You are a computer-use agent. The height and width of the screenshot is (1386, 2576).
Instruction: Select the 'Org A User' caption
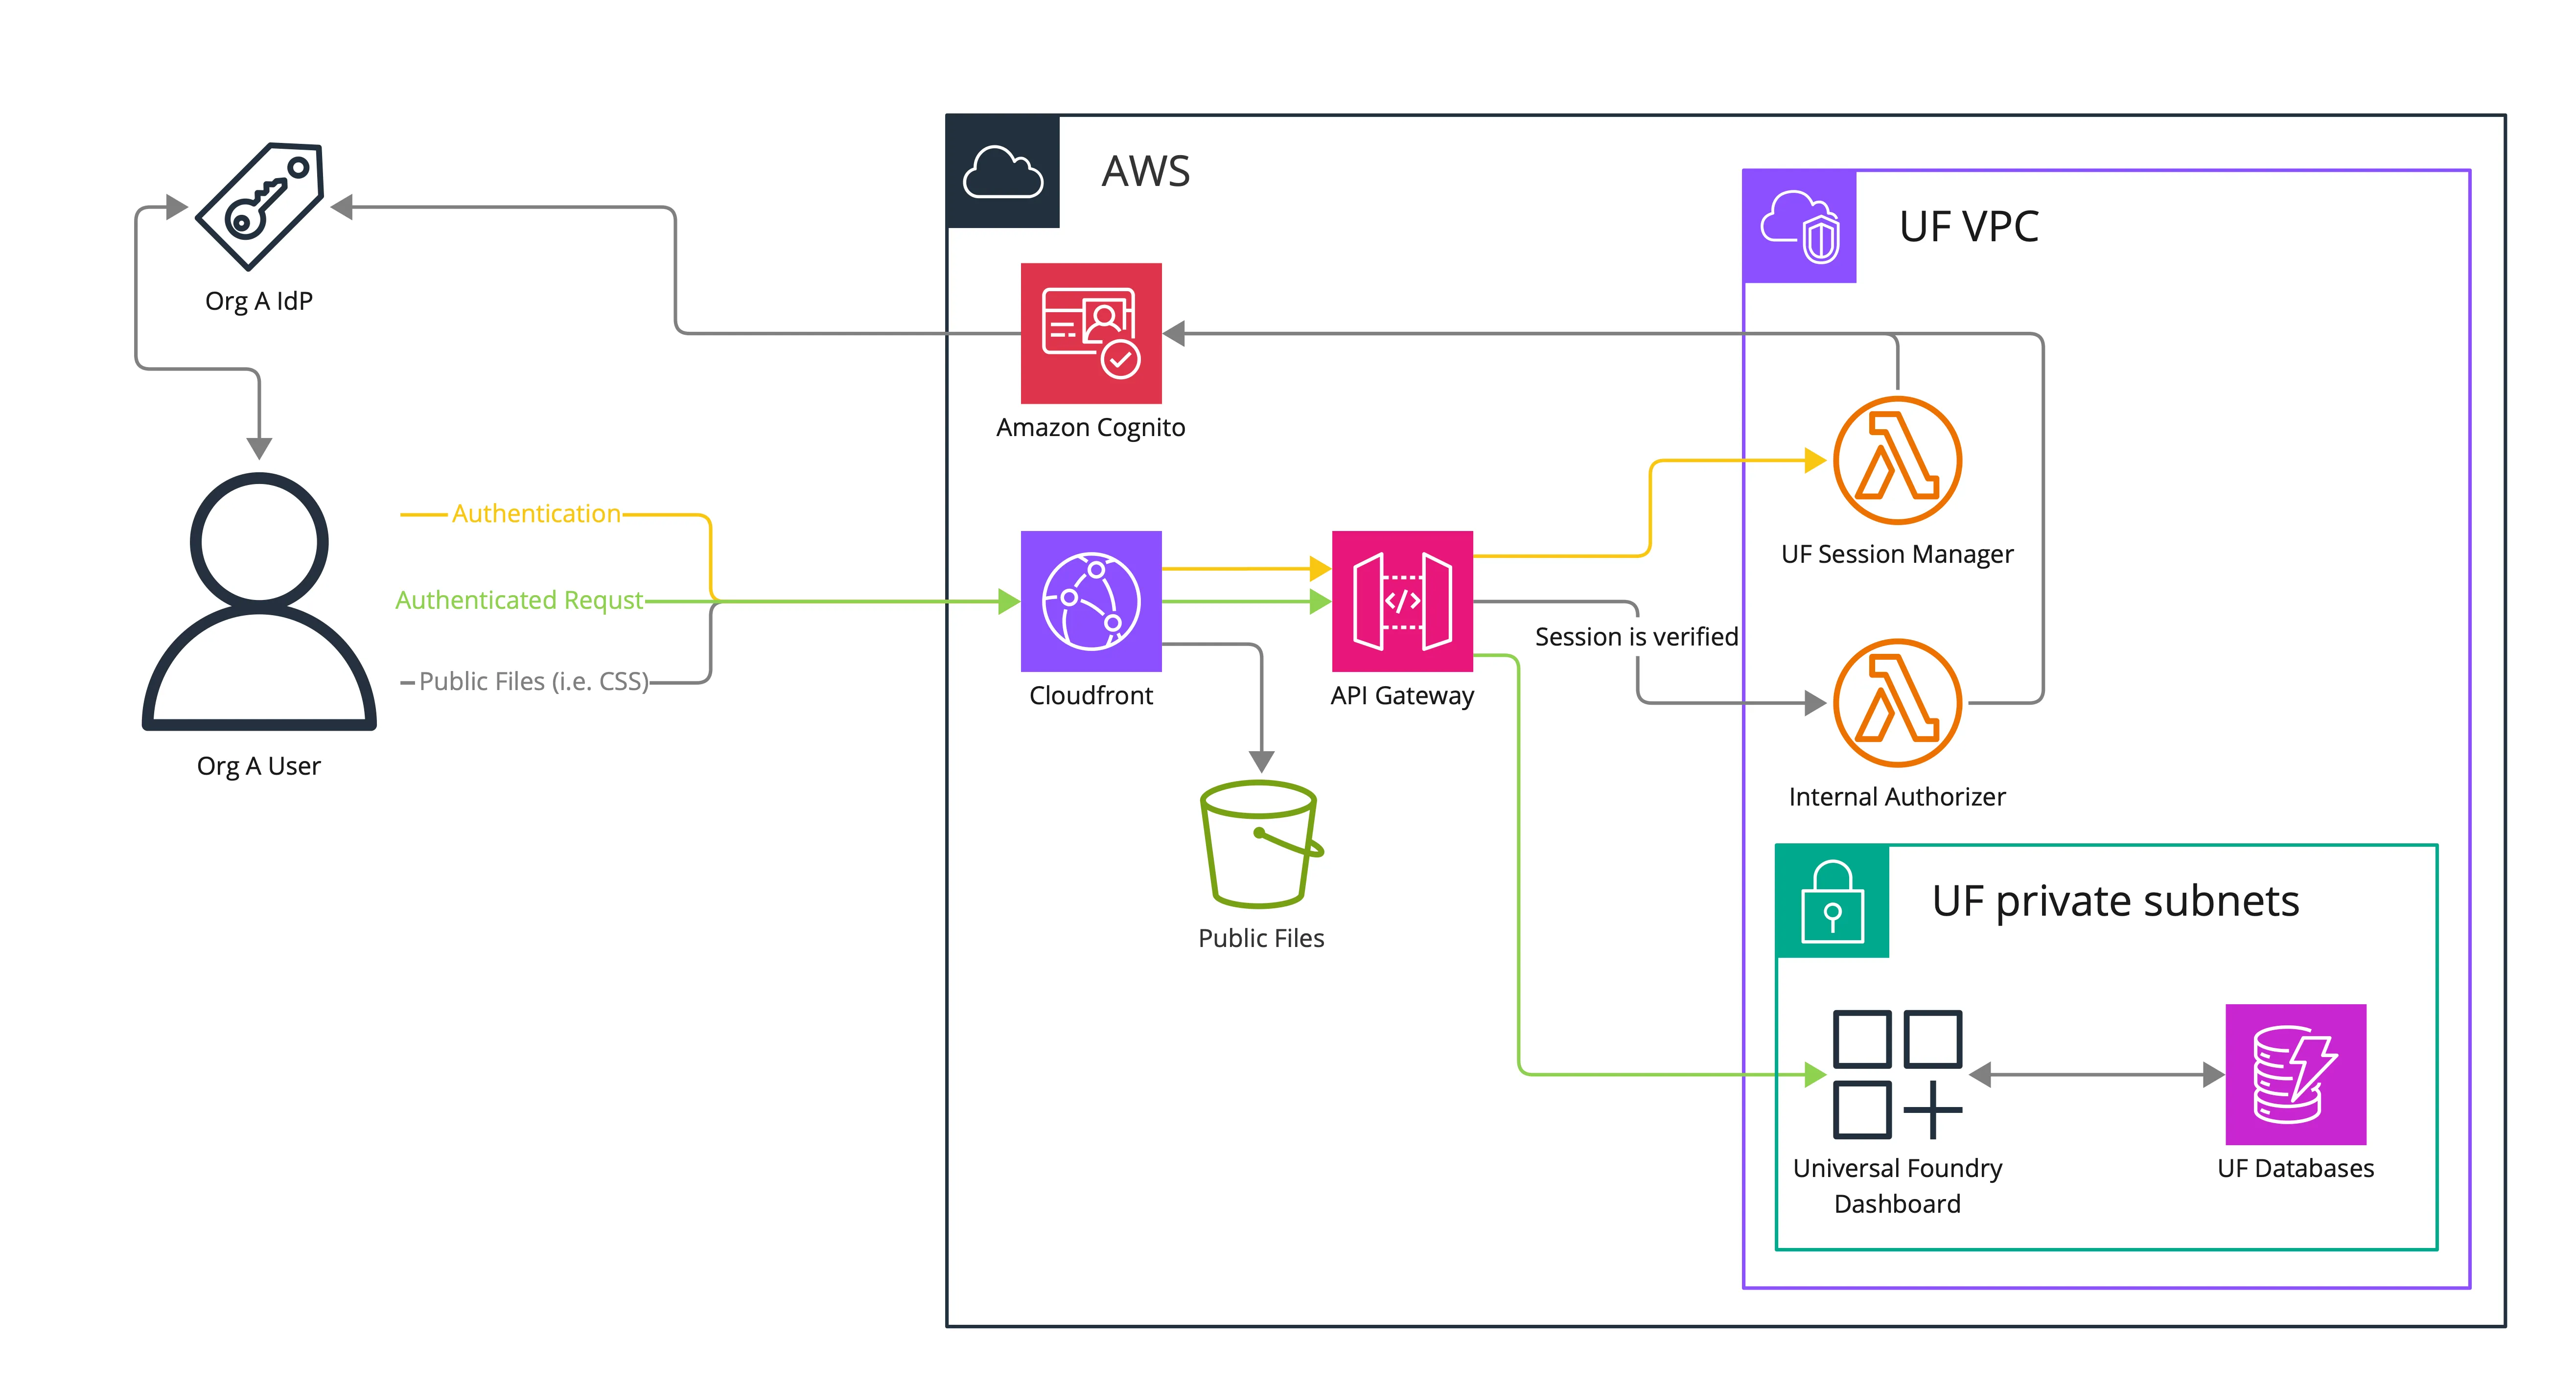(259, 766)
